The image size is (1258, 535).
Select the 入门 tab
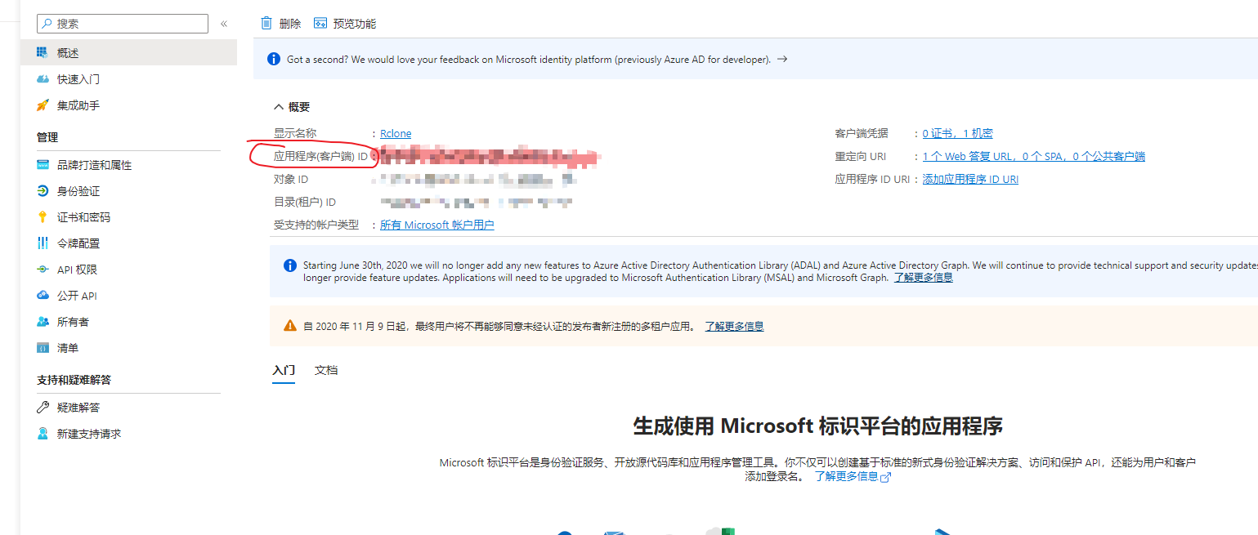click(x=284, y=370)
